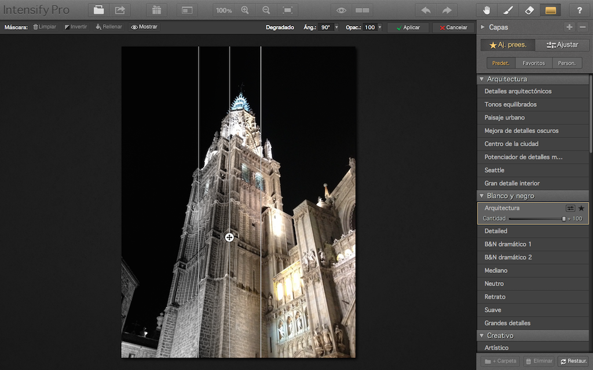Open adjustments icon on Arquitectura preset
The width and height of the screenshot is (593, 370).
click(x=570, y=208)
